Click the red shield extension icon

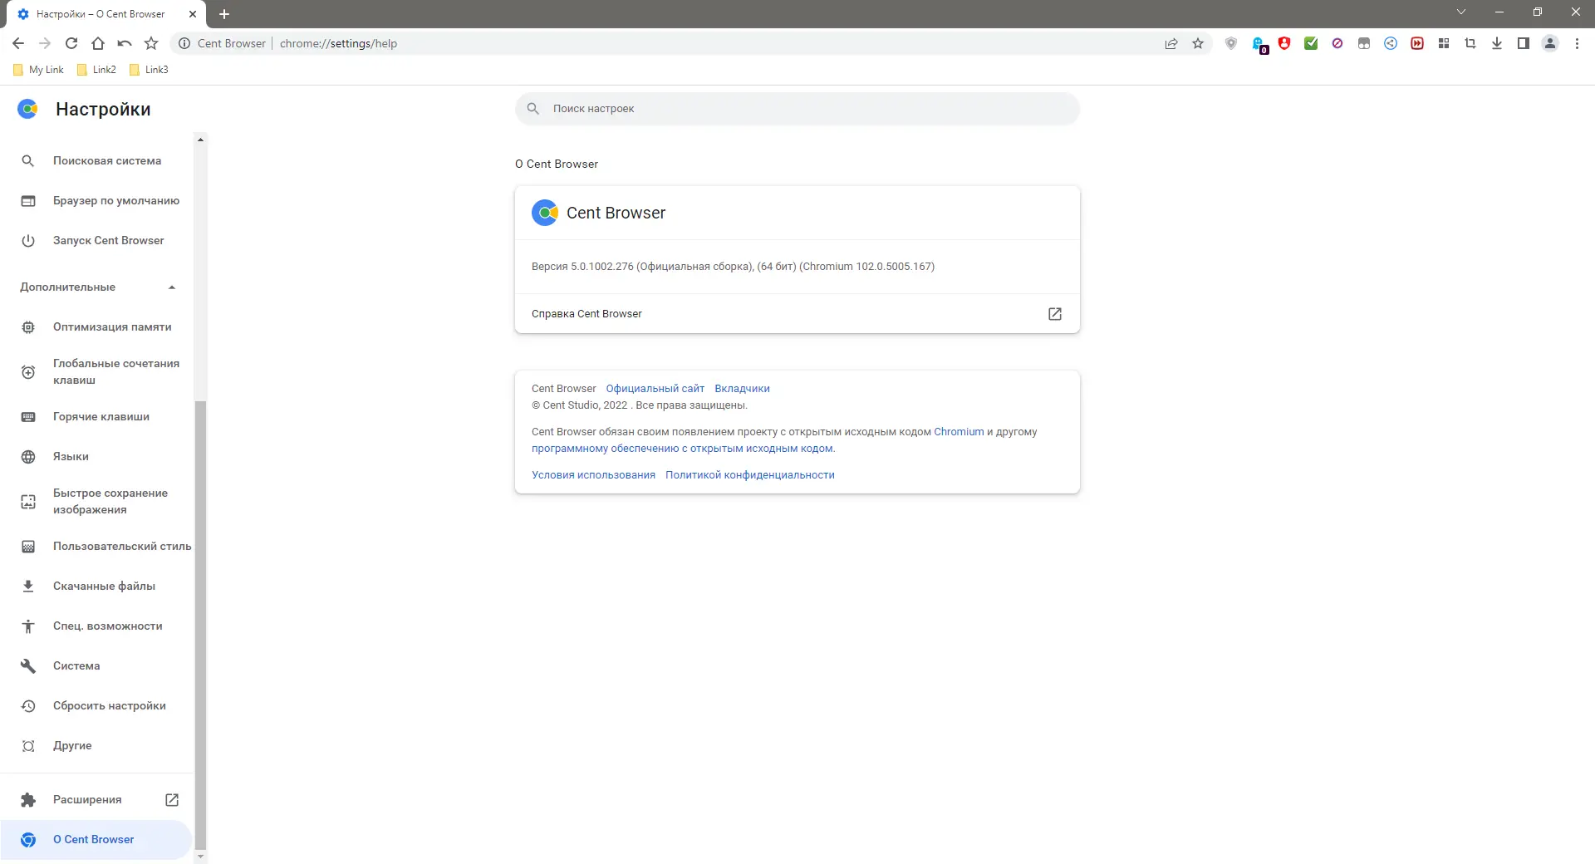point(1284,43)
